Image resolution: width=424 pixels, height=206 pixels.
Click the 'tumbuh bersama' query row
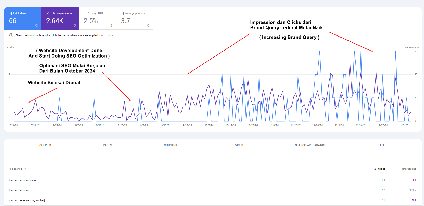[x=213, y=190]
